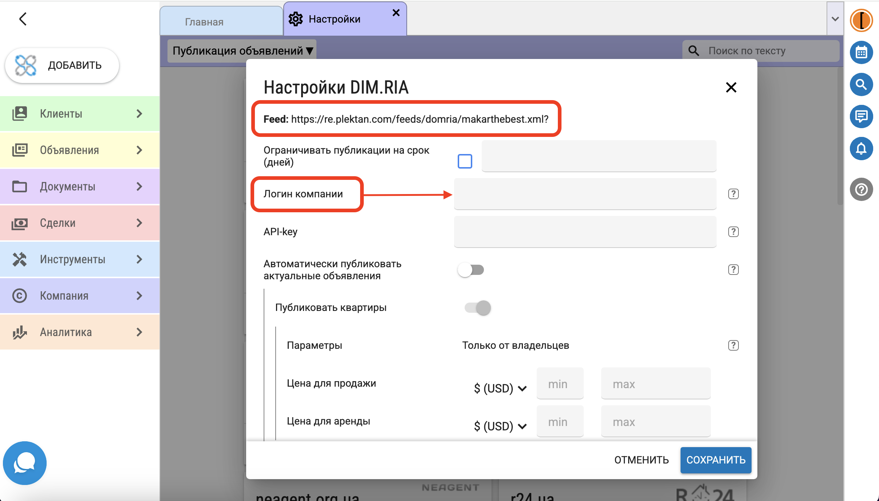Open the messages chat icon on right
Screen dimensions: 879x501
pos(861,117)
